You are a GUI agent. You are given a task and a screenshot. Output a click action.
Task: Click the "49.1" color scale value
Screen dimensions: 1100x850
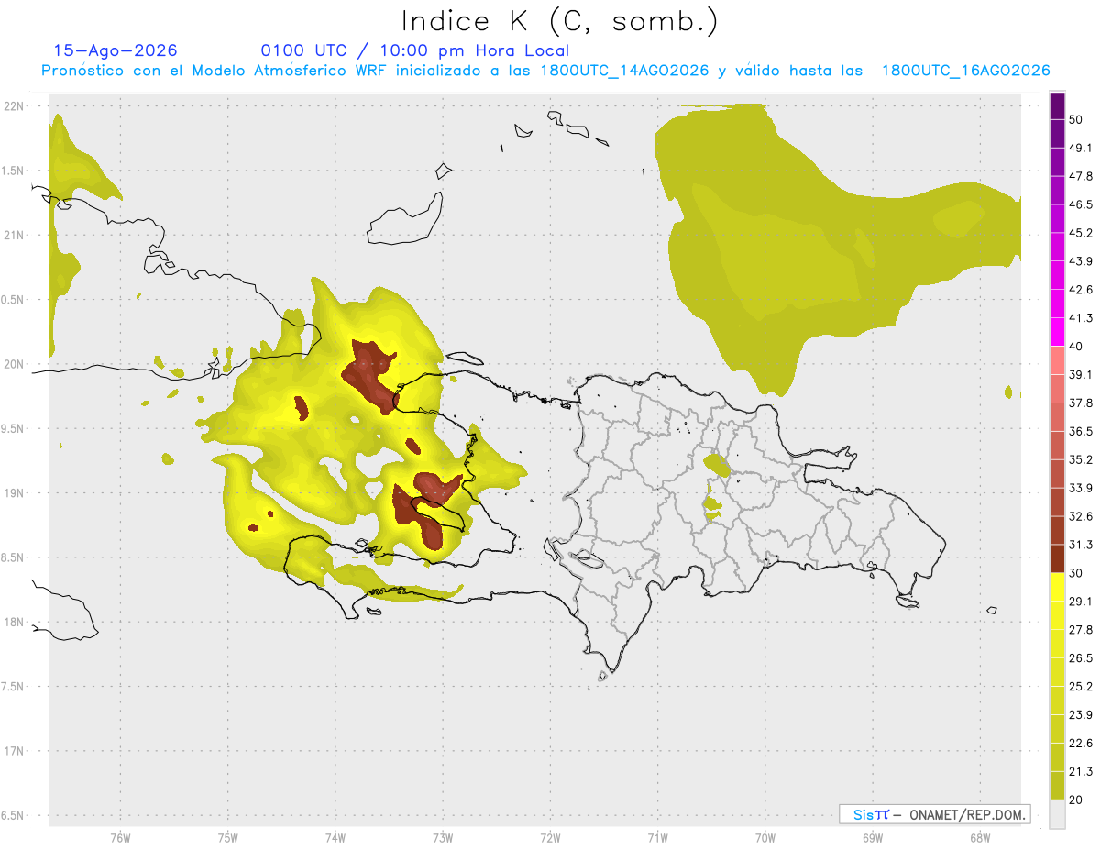coord(1081,148)
